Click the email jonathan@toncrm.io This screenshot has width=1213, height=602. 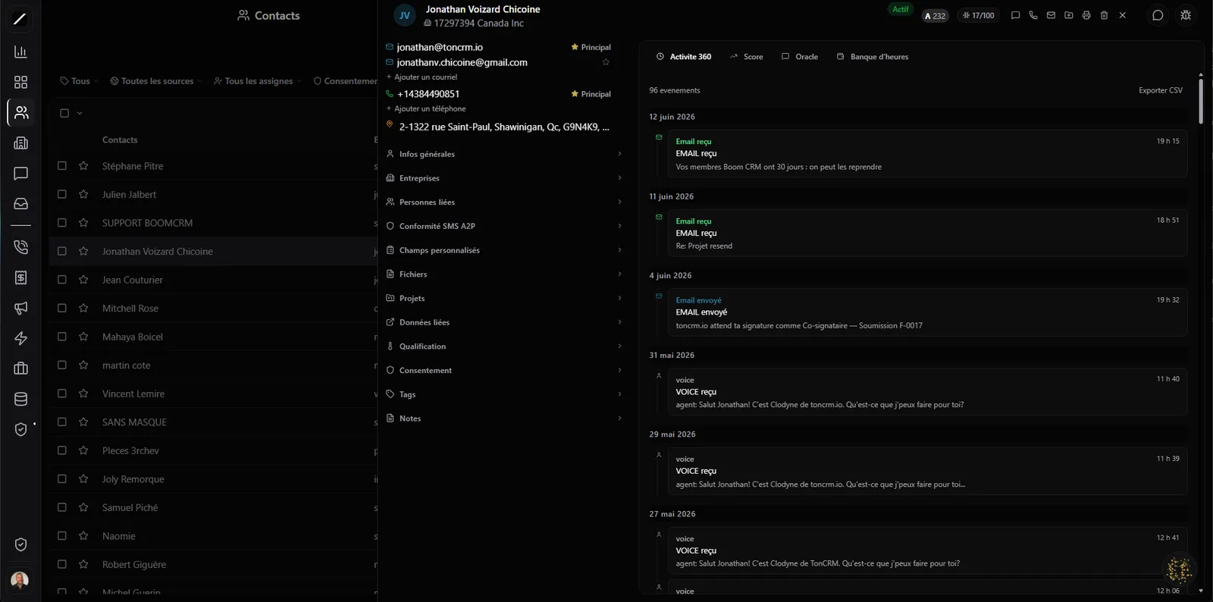(x=440, y=47)
